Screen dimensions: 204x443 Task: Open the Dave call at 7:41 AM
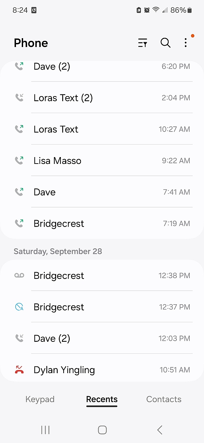pyautogui.click(x=102, y=192)
